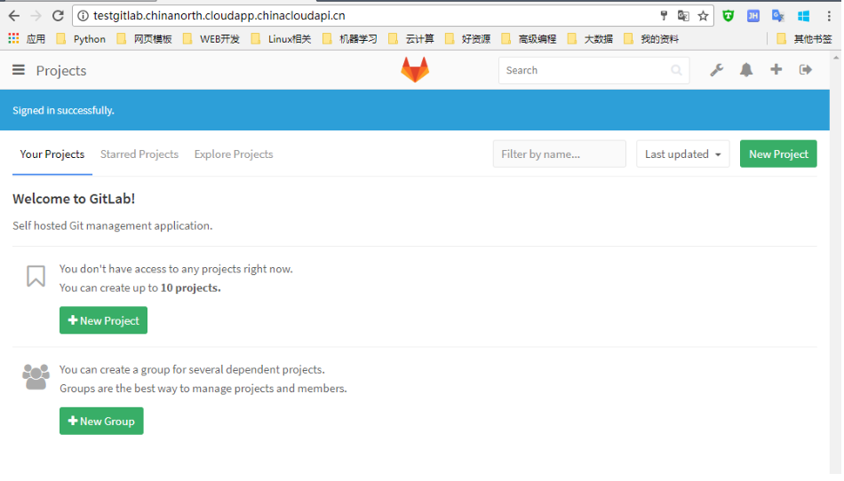844x481 pixels.
Task: Switch to the Starred Projects tab
Action: point(139,154)
